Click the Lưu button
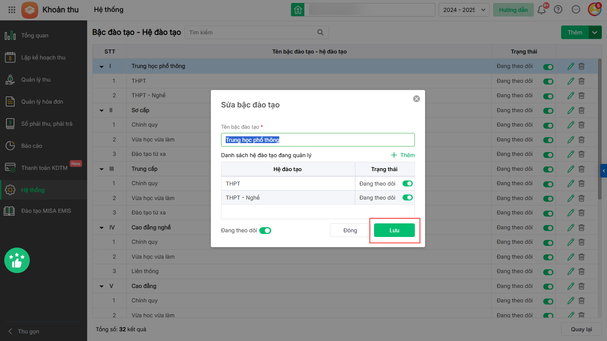 tap(394, 230)
